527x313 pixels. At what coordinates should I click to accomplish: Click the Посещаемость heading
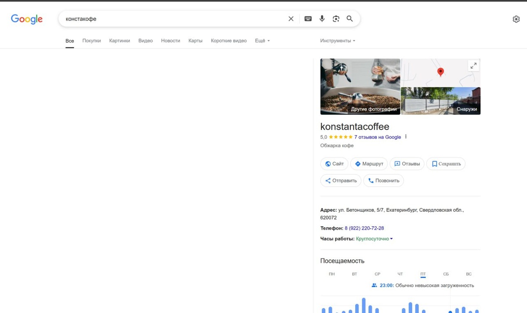tap(343, 261)
